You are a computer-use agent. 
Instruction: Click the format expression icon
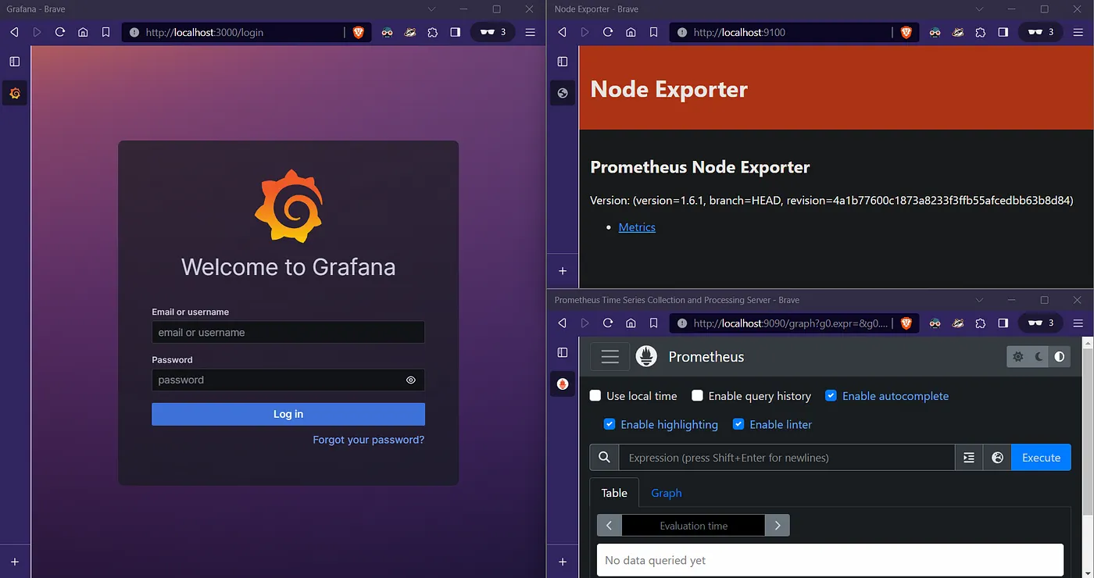click(969, 458)
